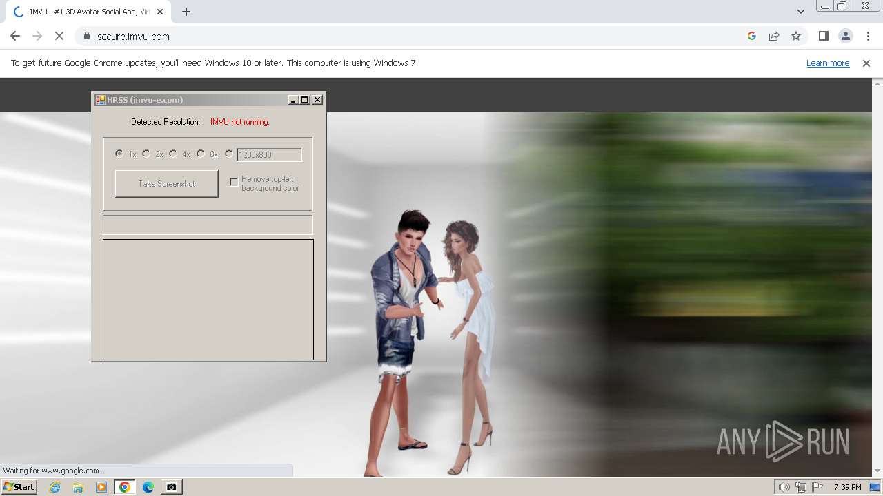Click the show desktop button

(x=875, y=487)
